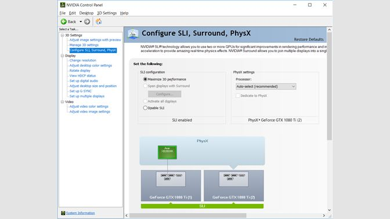
Task: Open the Edit menu
Action: pos(73,13)
